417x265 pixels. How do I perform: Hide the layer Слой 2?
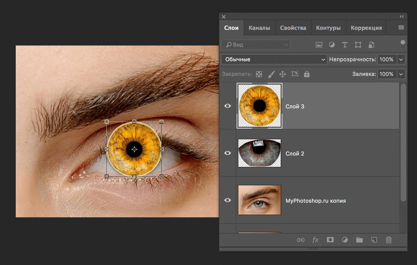tap(228, 153)
